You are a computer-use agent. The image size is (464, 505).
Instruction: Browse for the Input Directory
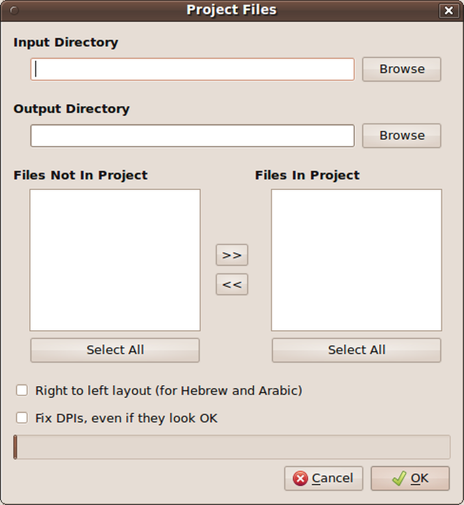point(402,69)
